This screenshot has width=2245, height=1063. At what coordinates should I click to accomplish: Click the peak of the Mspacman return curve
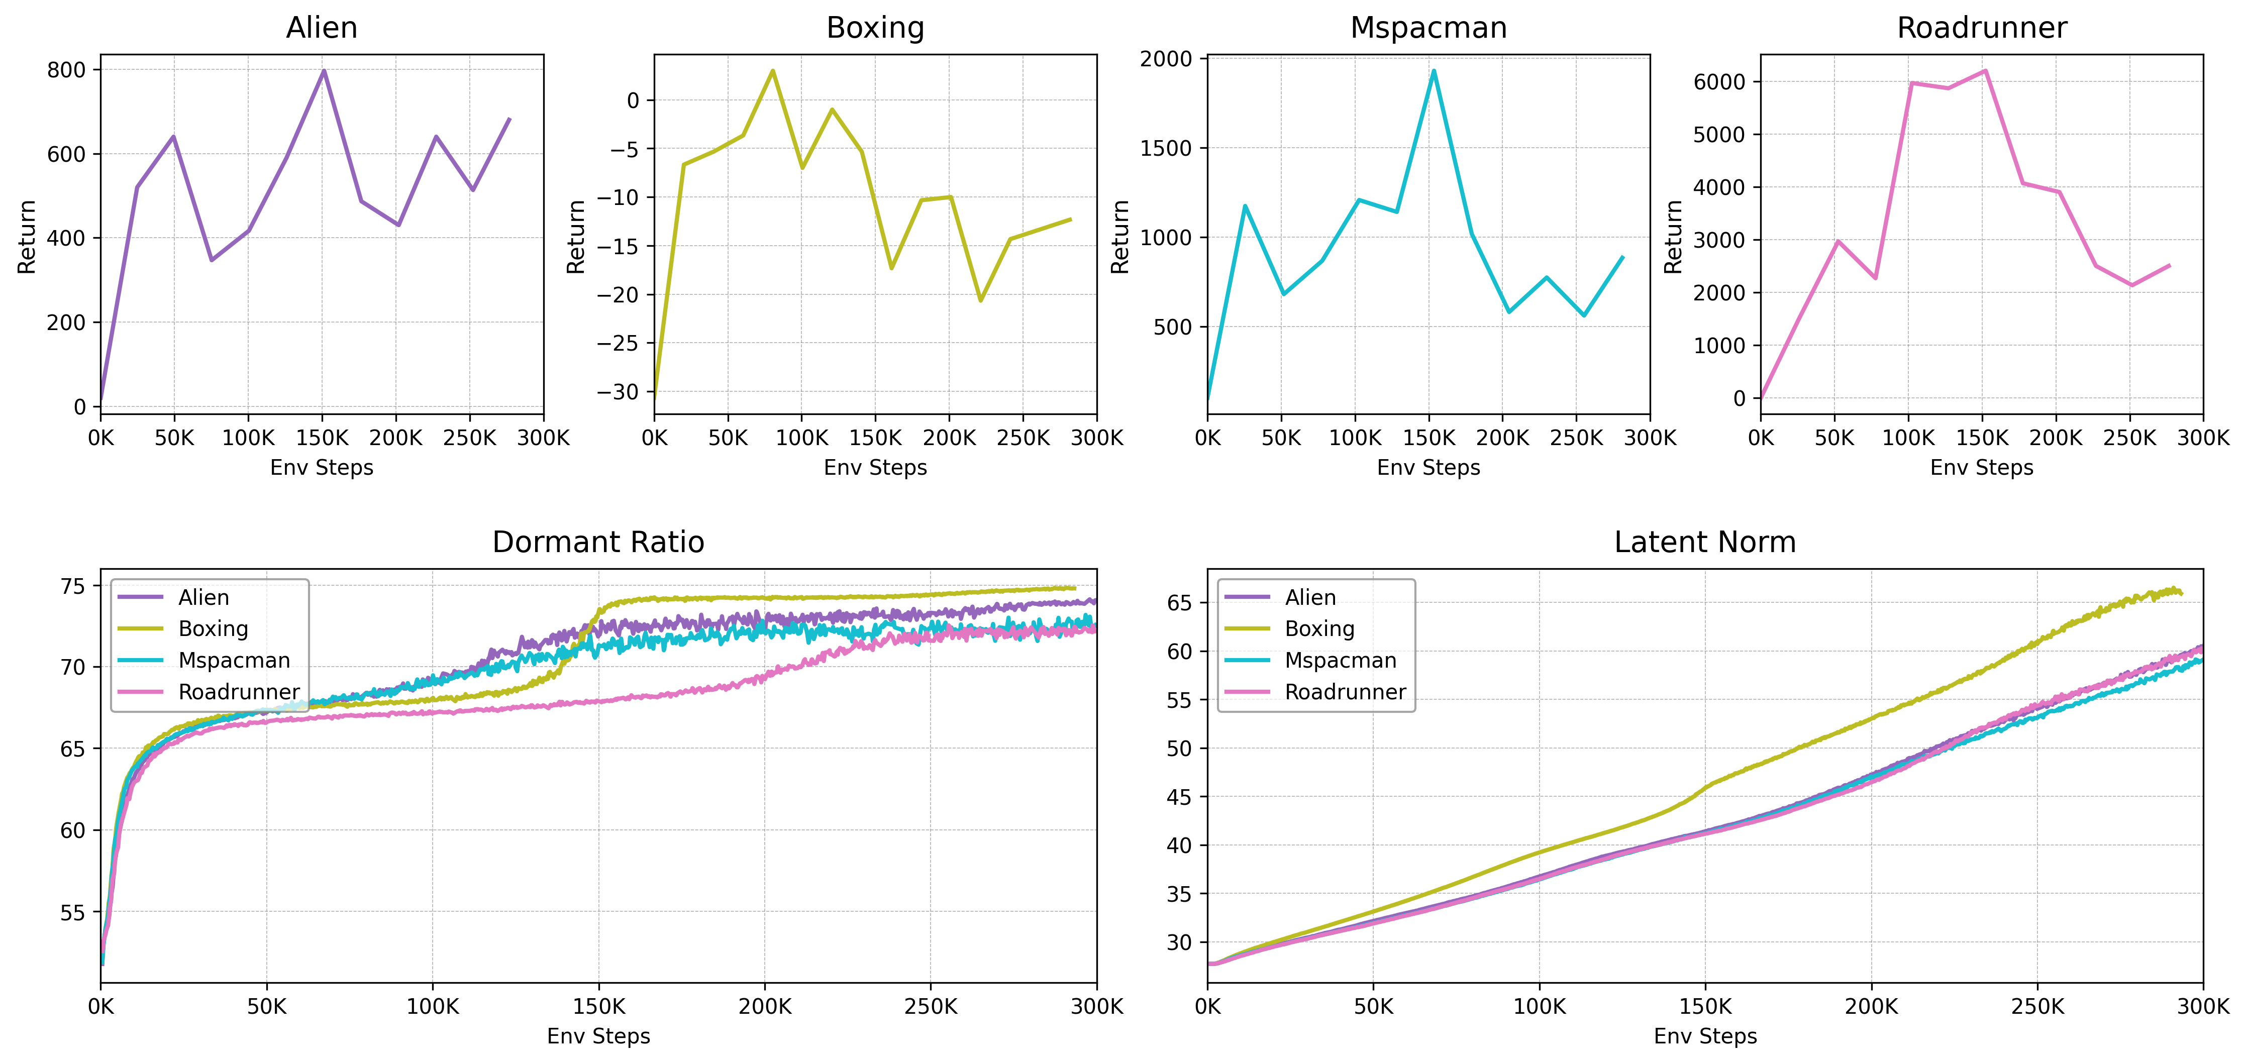[x=1434, y=70]
